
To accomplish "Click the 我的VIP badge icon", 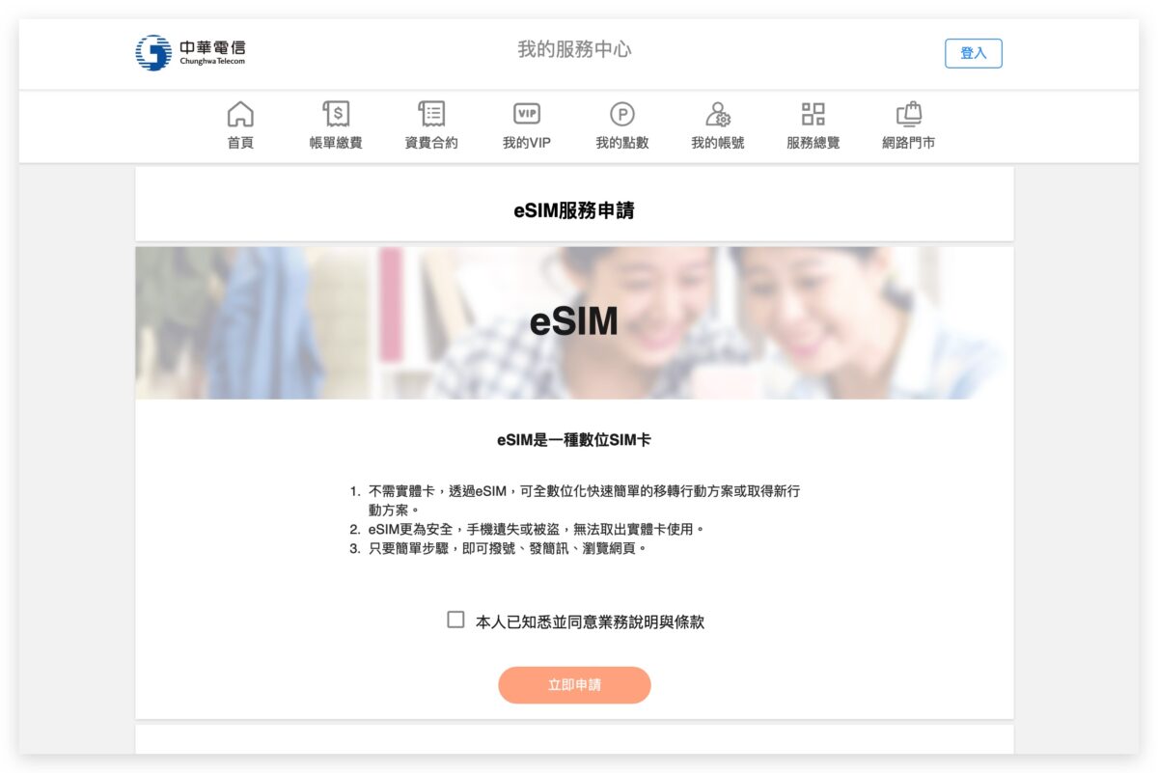I will pyautogui.click(x=527, y=114).
